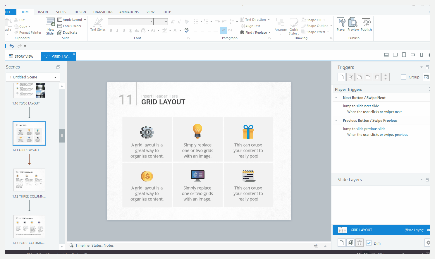435x259 pixels.
Task: Delete the selected trigger with the trash icon
Action: pyautogui.click(x=377, y=77)
